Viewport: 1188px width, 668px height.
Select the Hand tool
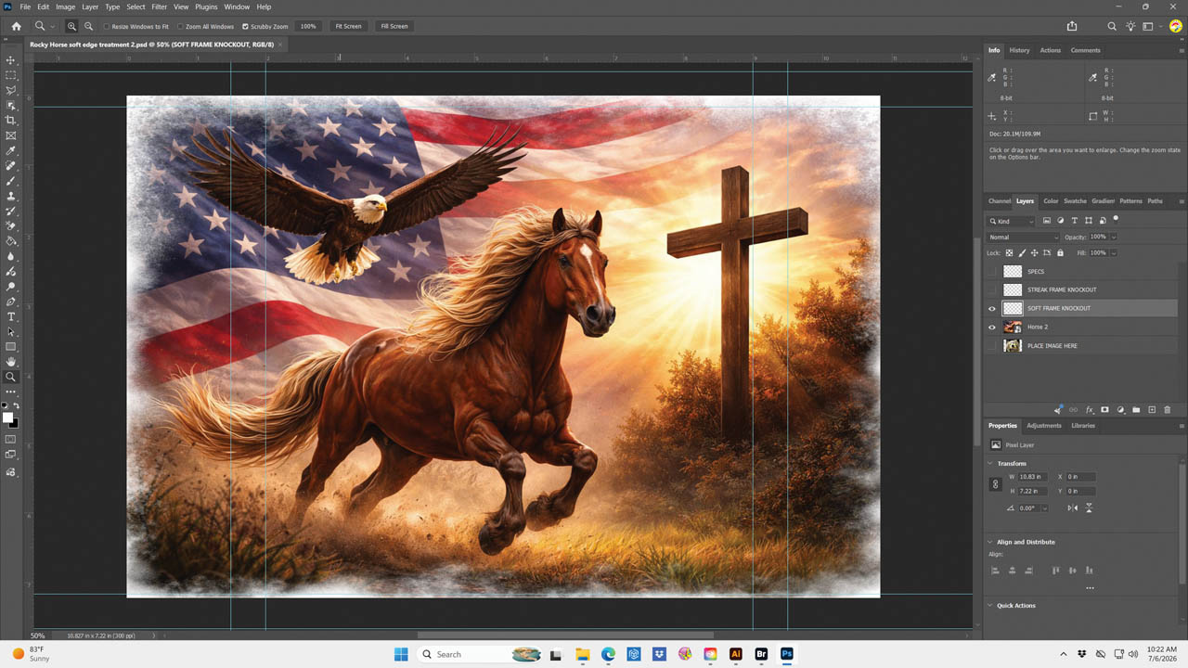pos(11,362)
